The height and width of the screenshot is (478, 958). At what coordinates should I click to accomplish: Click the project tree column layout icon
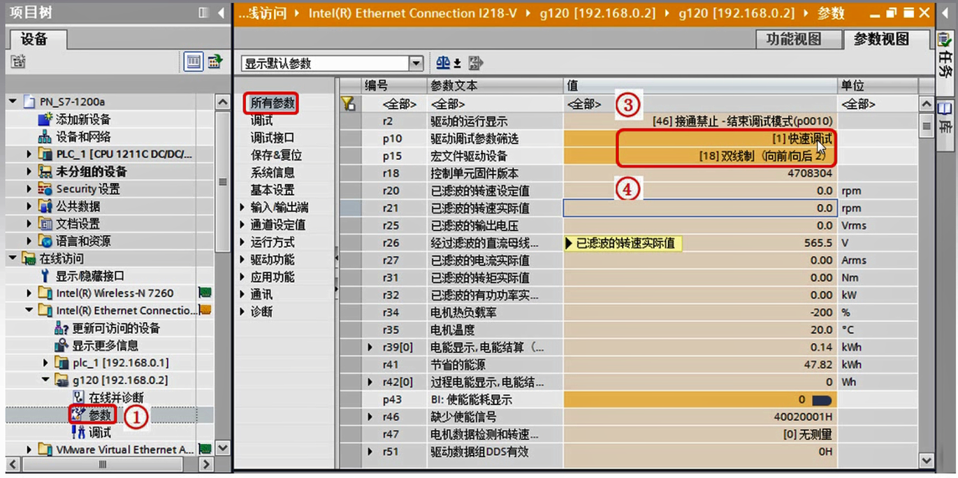click(x=203, y=13)
